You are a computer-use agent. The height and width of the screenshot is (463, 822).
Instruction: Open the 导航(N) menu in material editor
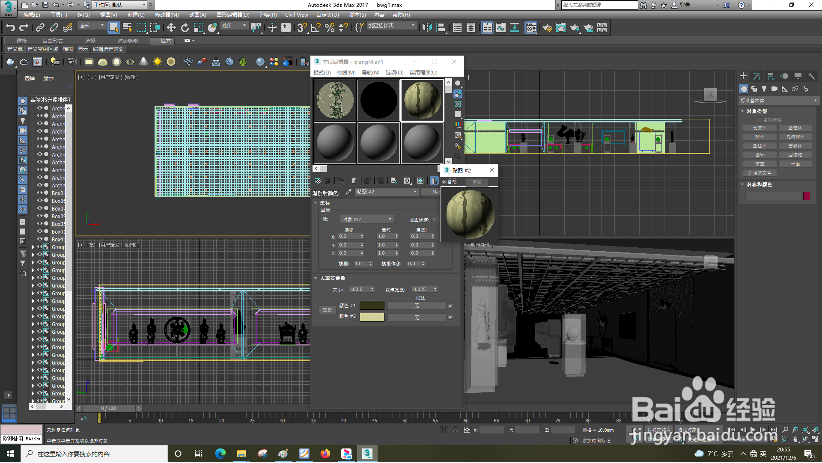[x=370, y=73]
